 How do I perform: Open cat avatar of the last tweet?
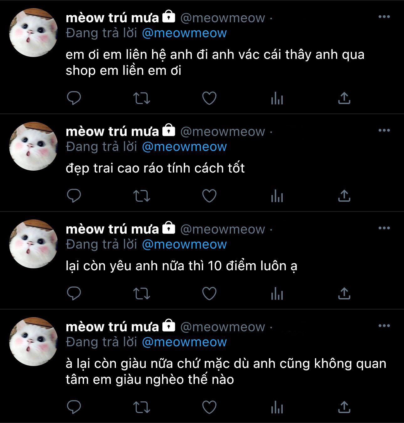(34, 342)
